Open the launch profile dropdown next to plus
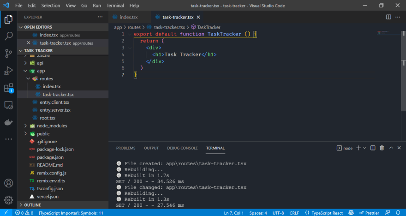 pos(364,148)
